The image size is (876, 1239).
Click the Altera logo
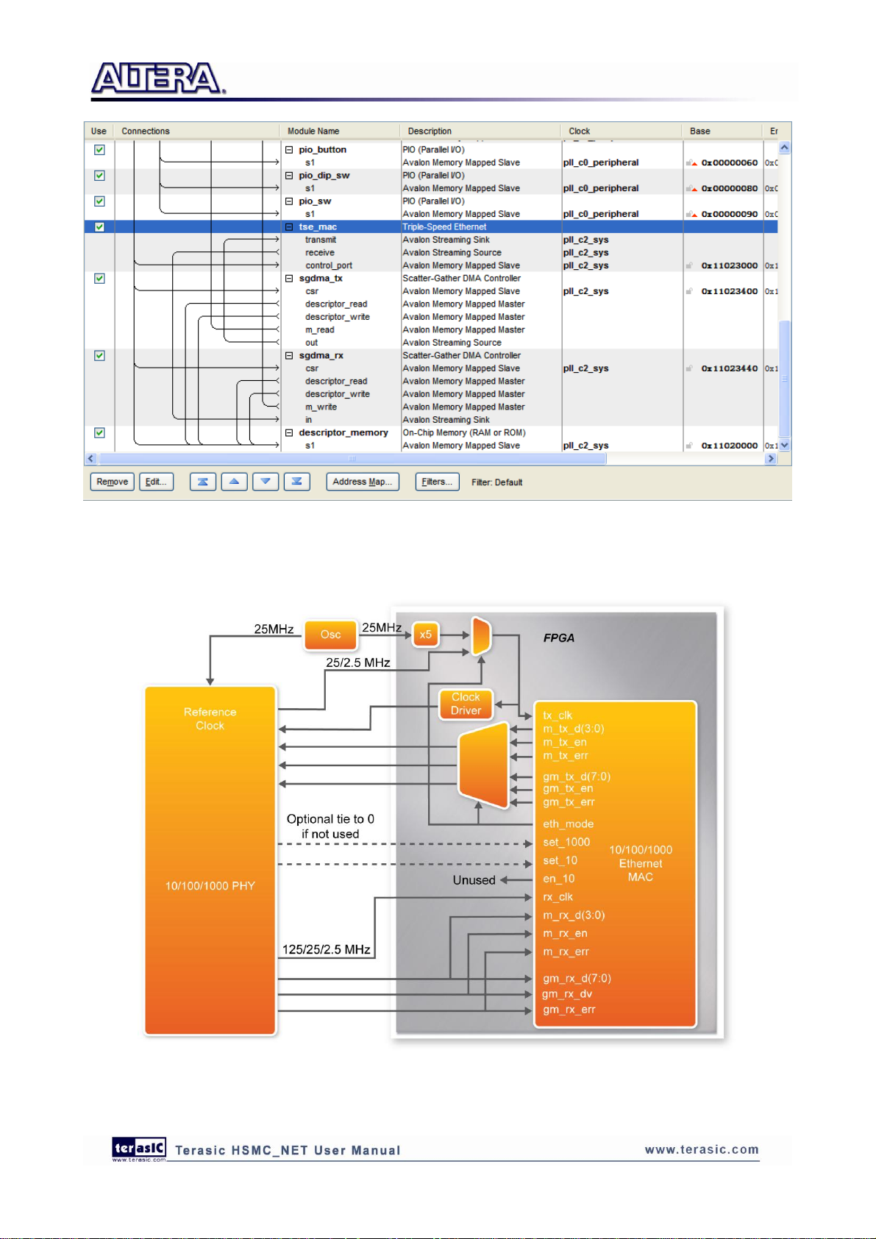[x=157, y=79]
